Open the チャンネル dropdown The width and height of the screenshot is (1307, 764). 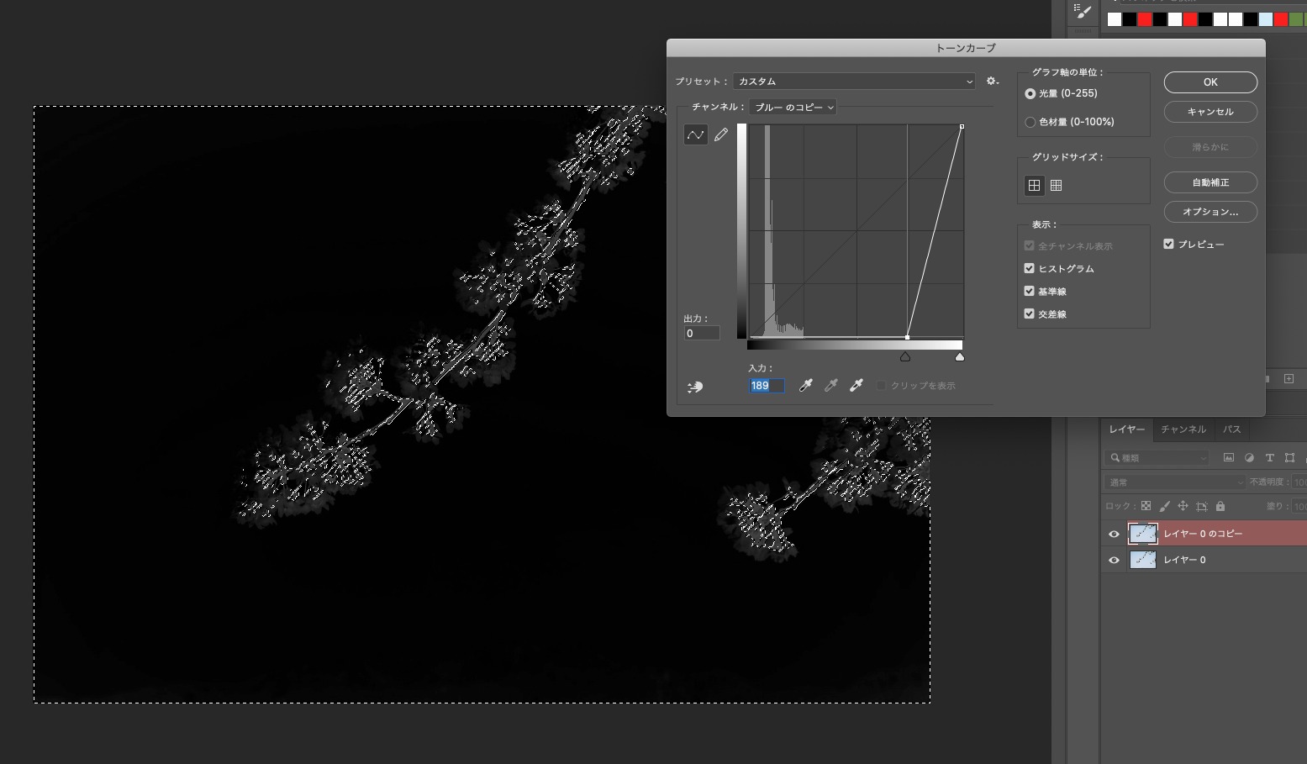point(793,108)
